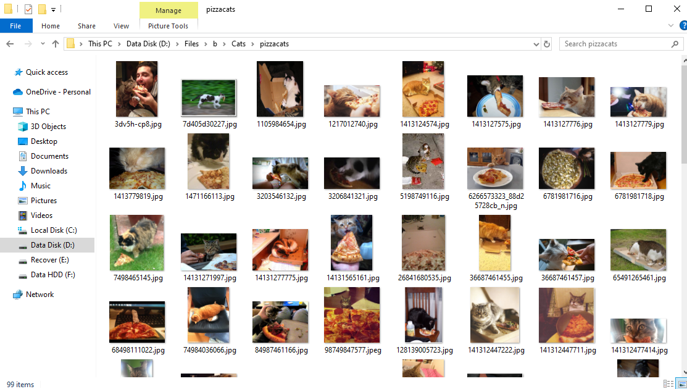Click file name 68498111022.jpg
687x389 pixels.
[138, 351]
